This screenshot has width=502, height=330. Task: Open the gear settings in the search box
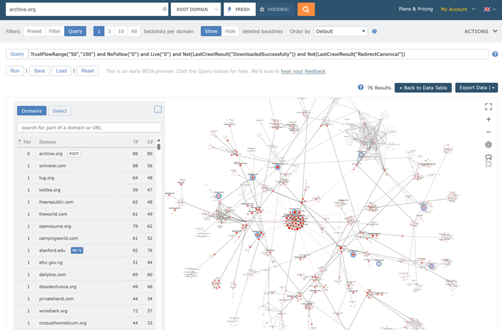coord(165,9)
